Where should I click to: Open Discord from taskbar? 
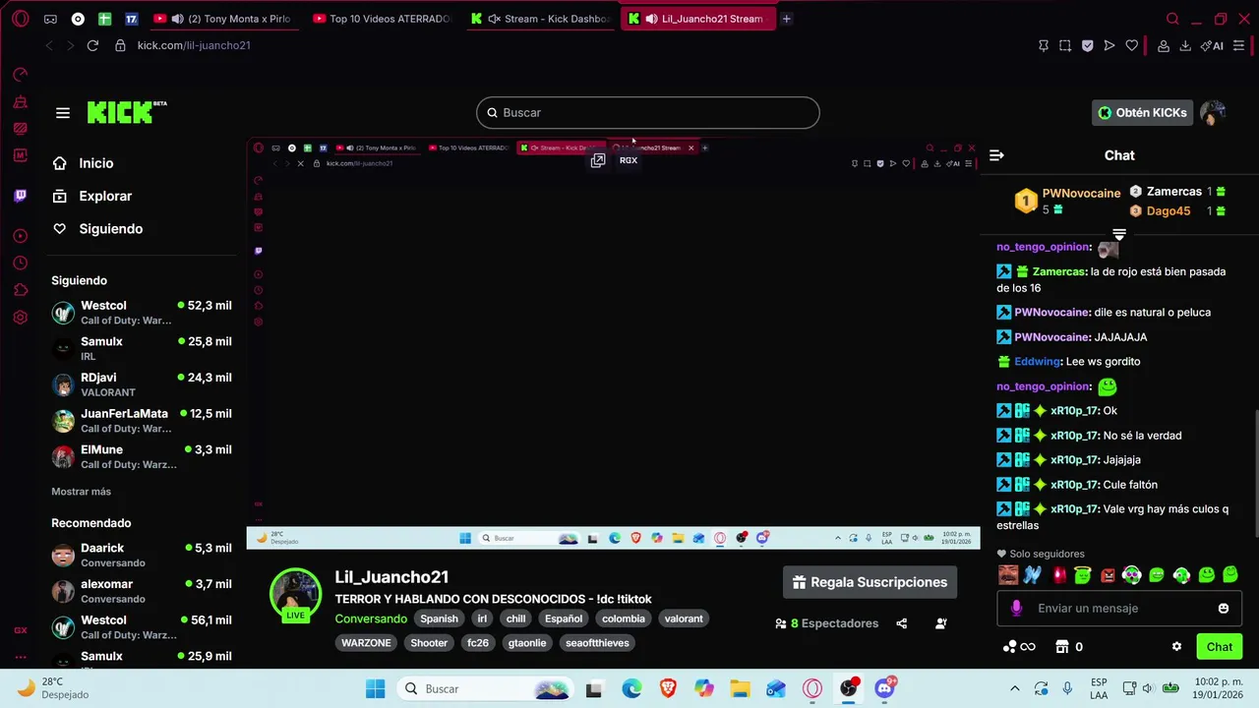coord(884,688)
